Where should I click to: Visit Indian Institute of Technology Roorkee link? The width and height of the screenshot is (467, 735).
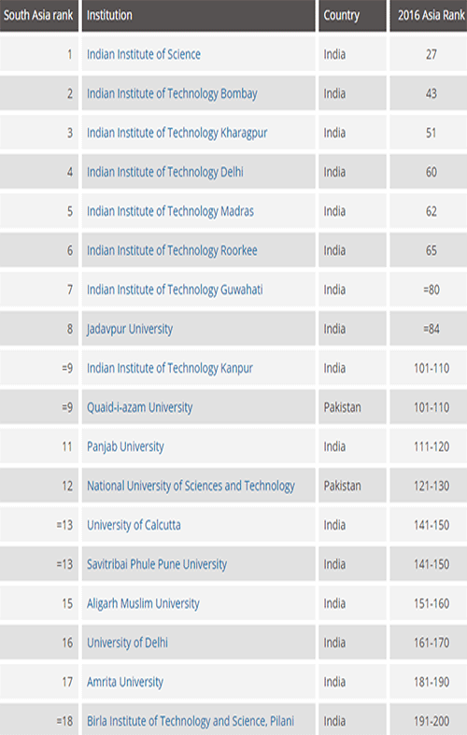tap(172, 251)
